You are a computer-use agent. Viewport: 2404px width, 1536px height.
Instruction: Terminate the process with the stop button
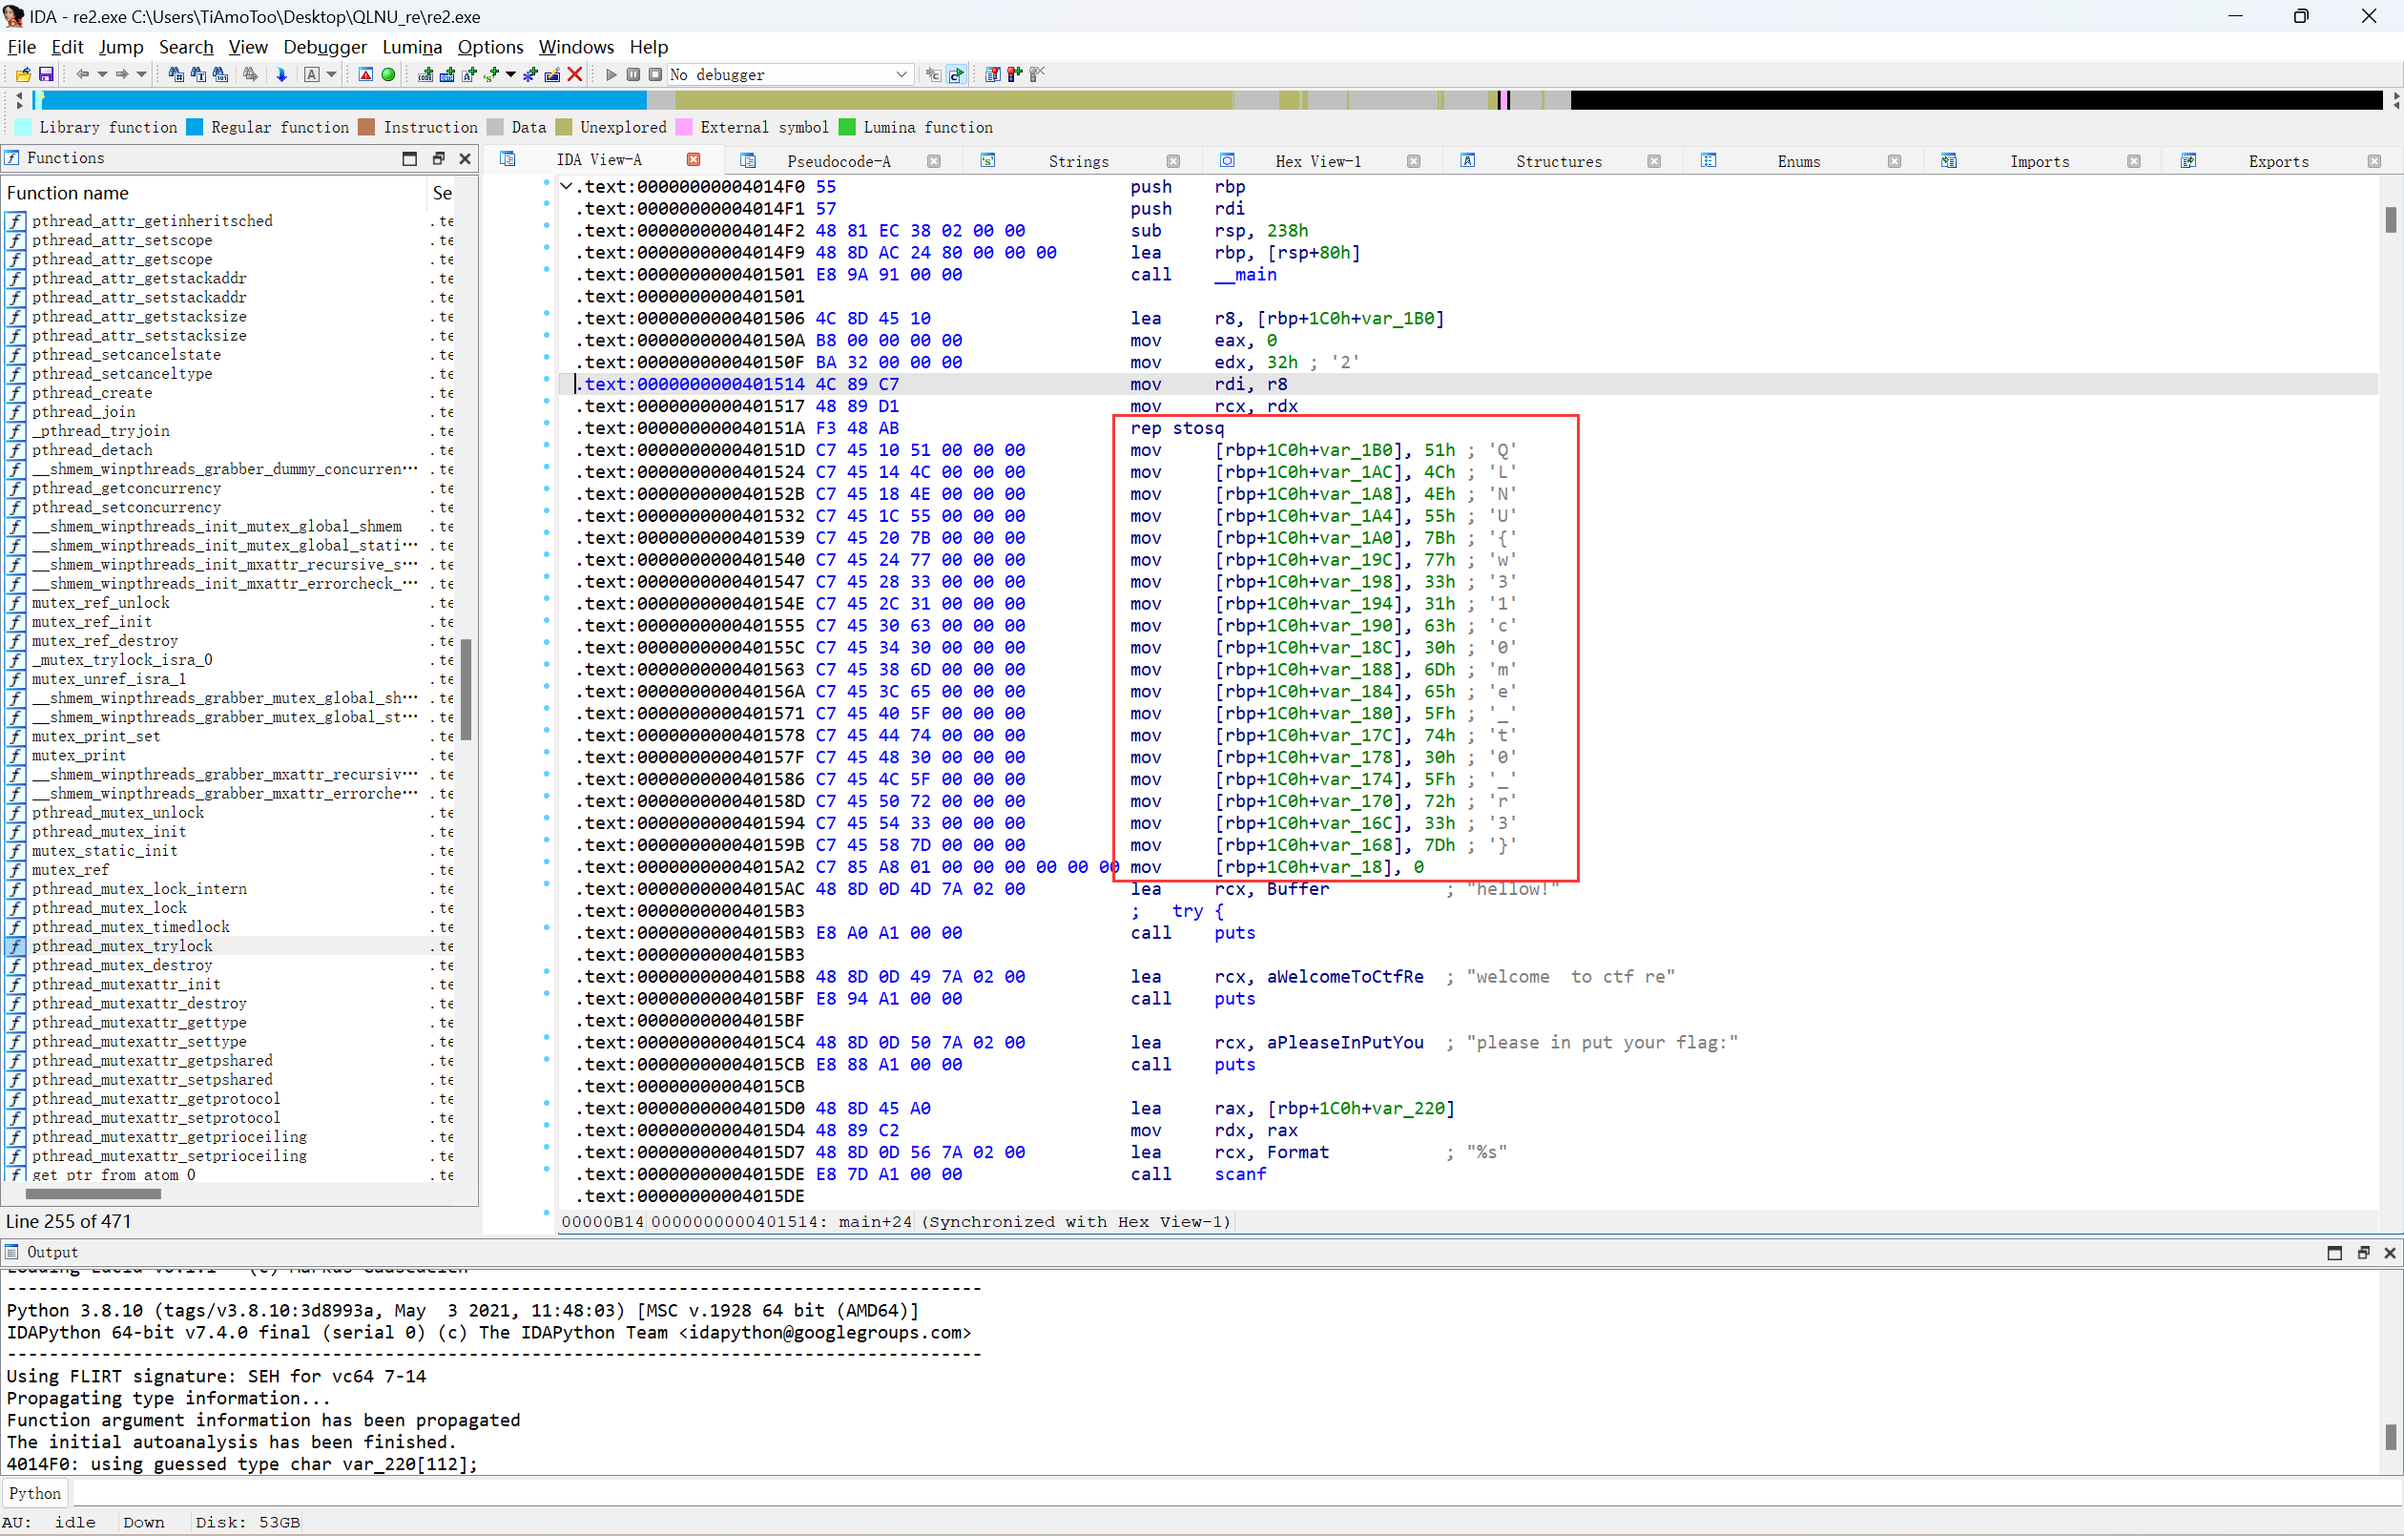[655, 75]
